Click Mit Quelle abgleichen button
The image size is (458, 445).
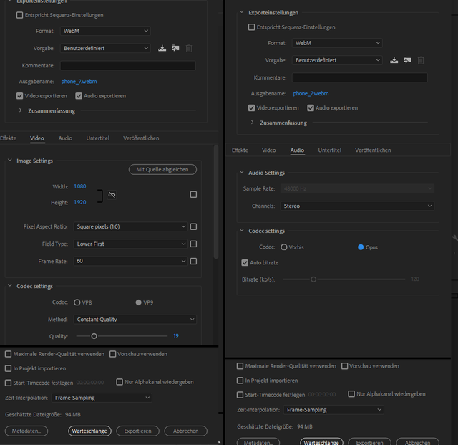tap(162, 169)
